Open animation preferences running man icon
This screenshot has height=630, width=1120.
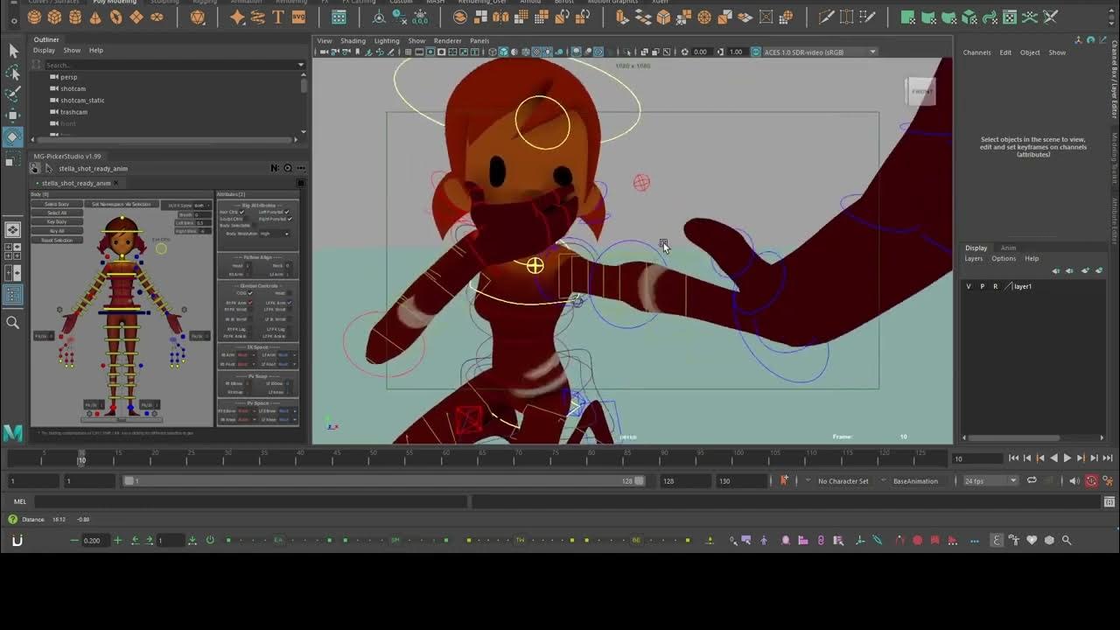pyautogui.click(x=1109, y=480)
